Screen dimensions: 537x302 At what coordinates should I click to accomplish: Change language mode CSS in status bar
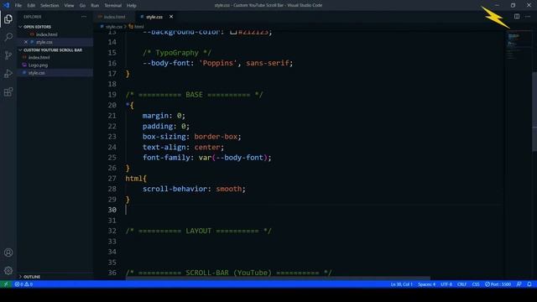476,284
